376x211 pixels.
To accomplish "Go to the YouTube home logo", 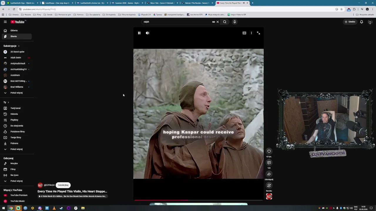I will pyautogui.click(x=18, y=22).
